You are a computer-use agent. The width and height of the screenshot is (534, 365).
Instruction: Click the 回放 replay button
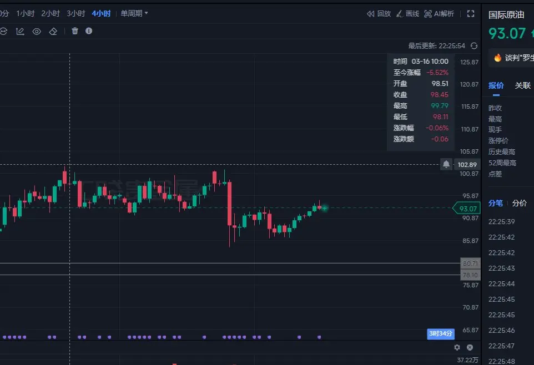pos(379,14)
